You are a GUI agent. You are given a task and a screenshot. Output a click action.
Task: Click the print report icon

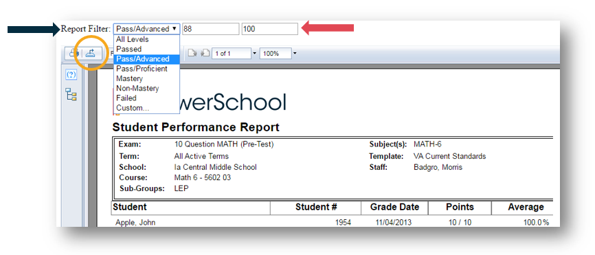[x=74, y=54]
